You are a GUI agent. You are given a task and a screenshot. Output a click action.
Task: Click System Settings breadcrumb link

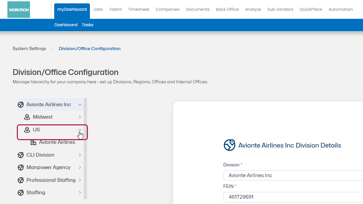tap(29, 49)
